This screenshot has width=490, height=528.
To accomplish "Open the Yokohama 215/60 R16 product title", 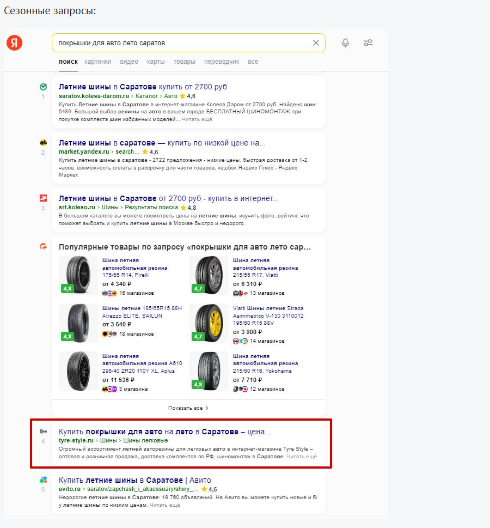I will click(x=265, y=363).
